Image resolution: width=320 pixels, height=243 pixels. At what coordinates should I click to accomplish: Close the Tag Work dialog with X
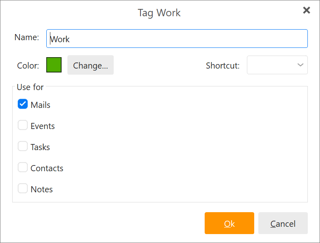306,10
